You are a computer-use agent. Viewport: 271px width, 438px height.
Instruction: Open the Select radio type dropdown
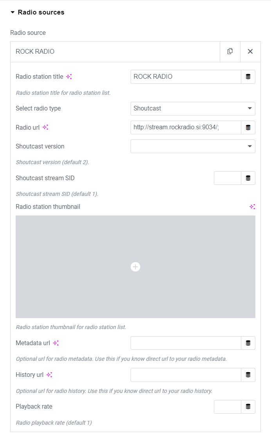(x=193, y=109)
